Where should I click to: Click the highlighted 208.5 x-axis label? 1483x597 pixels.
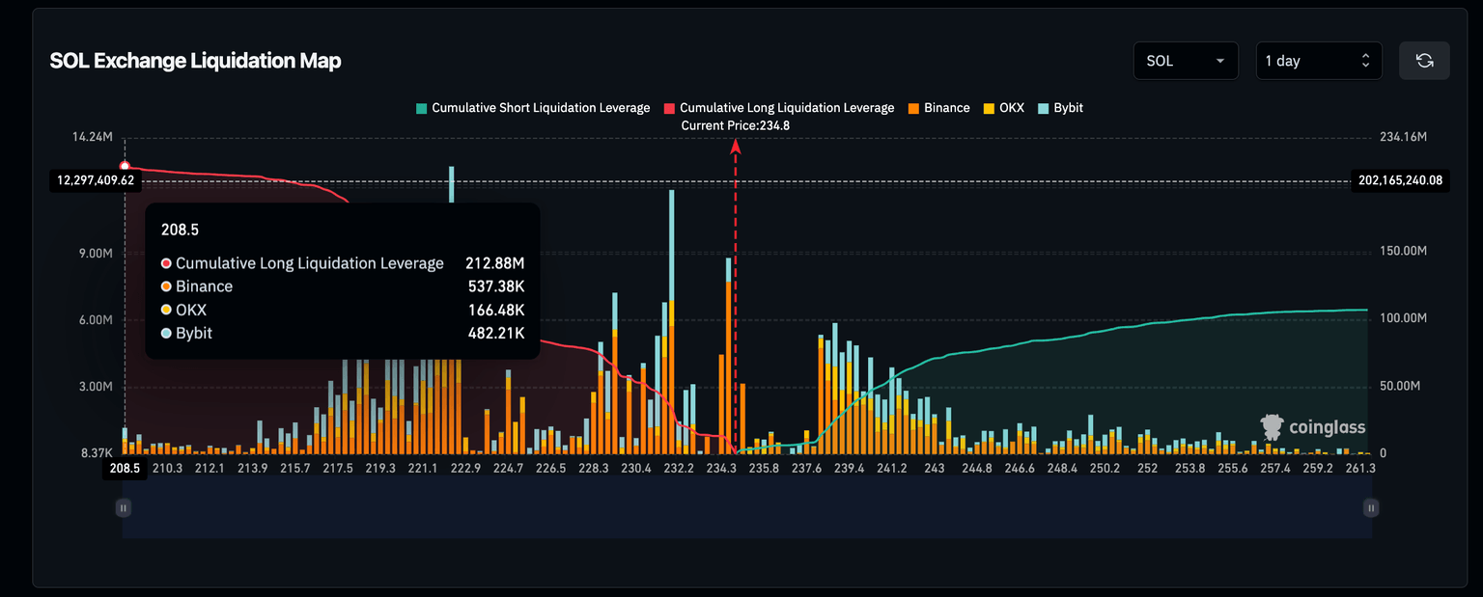[125, 469]
